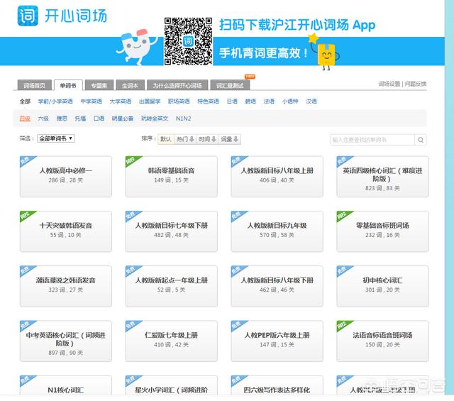Select 全部 category

(25, 101)
